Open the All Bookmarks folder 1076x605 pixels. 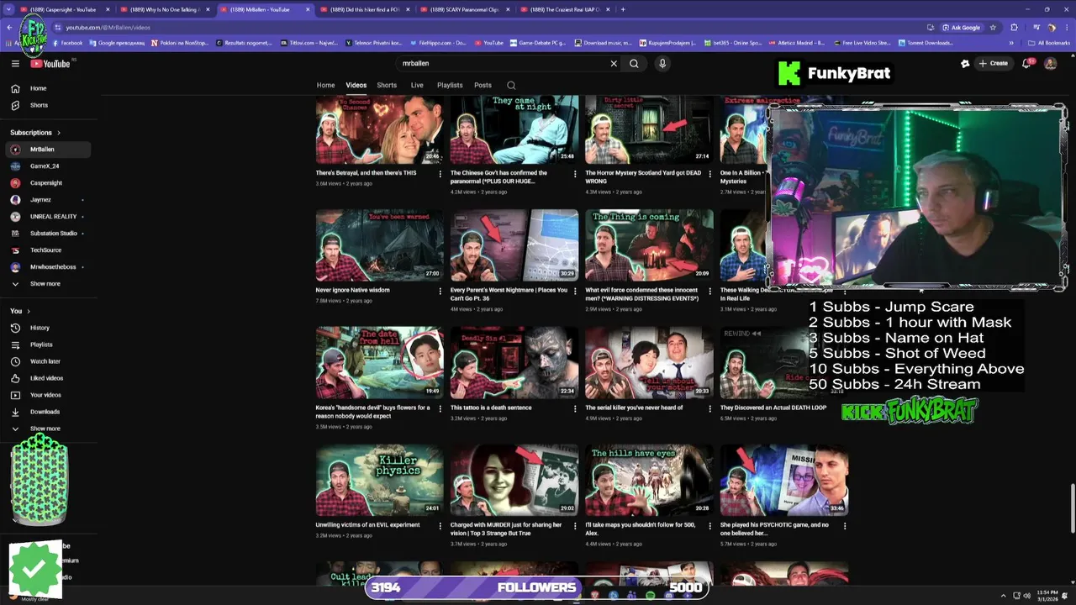(x=1049, y=43)
